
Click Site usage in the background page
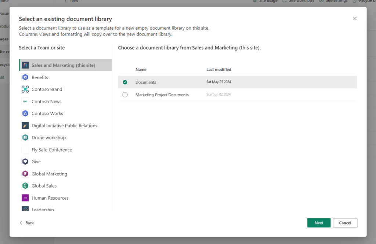point(265,1)
